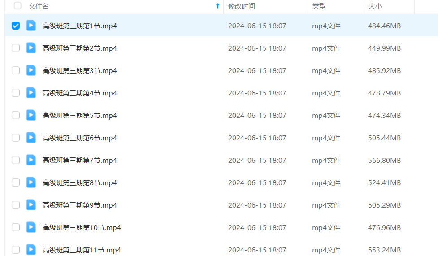Click the blue sort arrow in 文件名 column
Viewport: 438px width, 256px height.
[x=218, y=6]
